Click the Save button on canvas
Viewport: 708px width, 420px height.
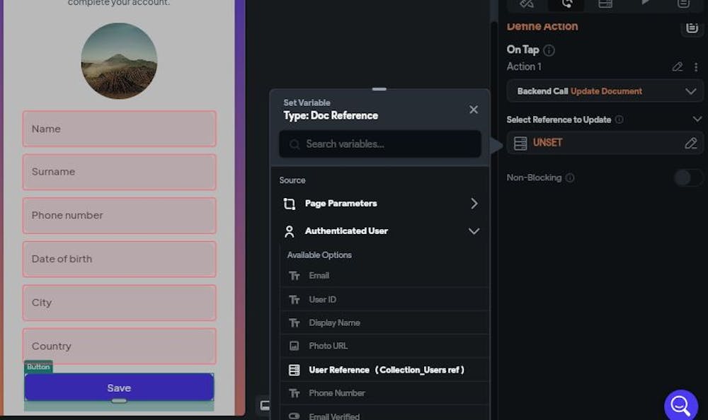coord(119,387)
